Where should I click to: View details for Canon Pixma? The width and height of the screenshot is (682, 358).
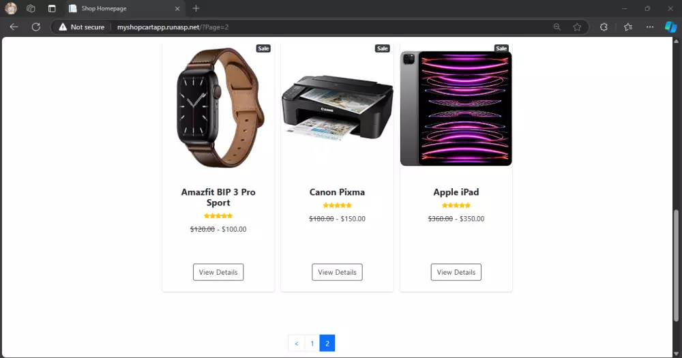(x=337, y=272)
